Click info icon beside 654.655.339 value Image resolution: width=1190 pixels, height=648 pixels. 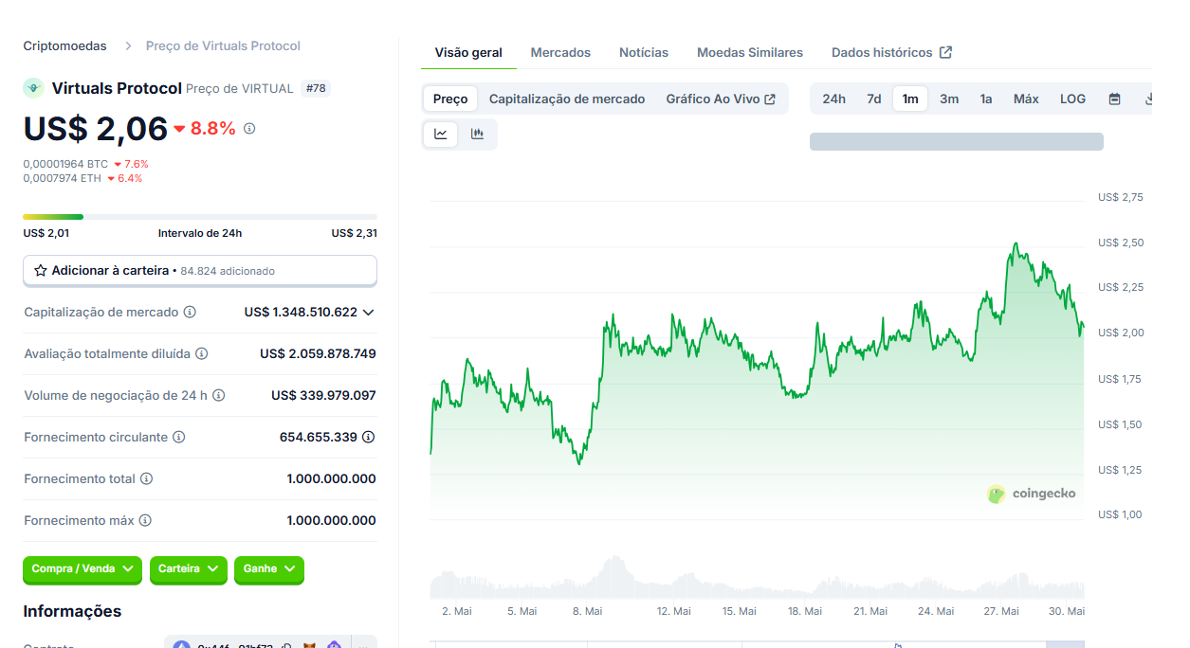pyautogui.click(x=369, y=437)
